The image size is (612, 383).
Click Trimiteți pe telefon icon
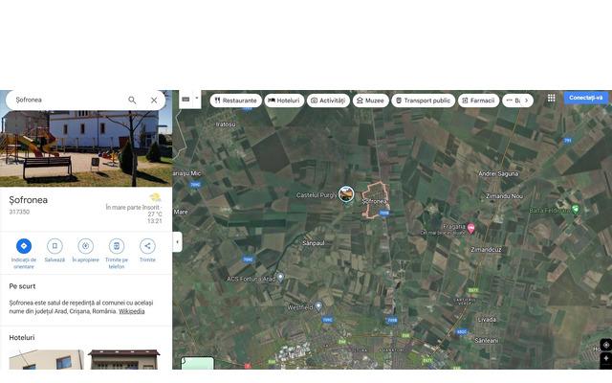[x=116, y=246]
